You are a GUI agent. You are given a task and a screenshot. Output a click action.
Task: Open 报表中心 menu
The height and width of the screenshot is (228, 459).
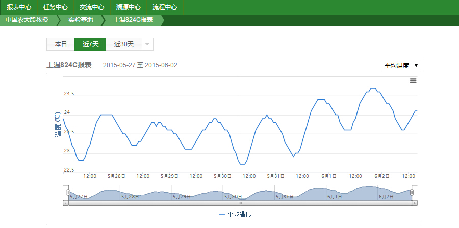click(x=19, y=7)
